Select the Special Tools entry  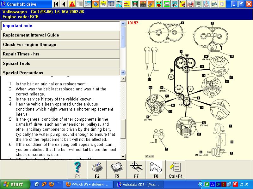(x=60, y=64)
